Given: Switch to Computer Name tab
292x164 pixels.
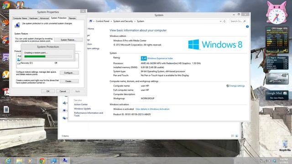Looking at the screenshot, I should pyautogui.click(x=20, y=18).
